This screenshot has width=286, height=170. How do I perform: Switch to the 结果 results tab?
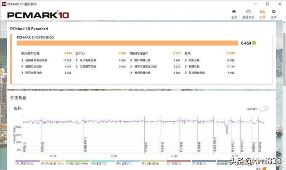pyautogui.click(x=262, y=14)
